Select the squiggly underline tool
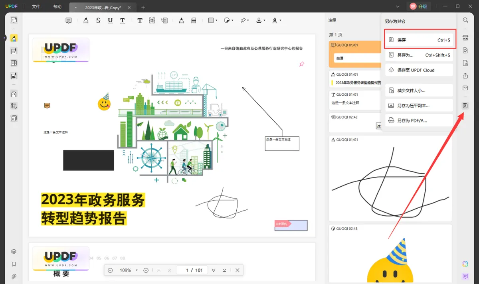Image resolution: width=479 pixels, height=284 pixels. [x=122, y=21]
